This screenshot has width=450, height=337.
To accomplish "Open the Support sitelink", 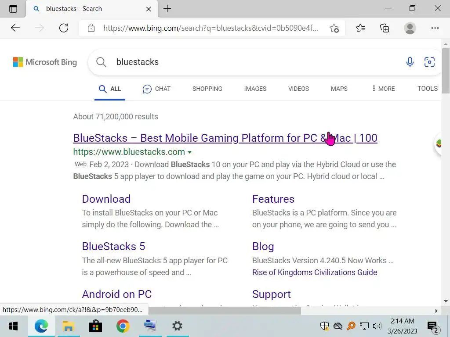I will coord(272,294).
